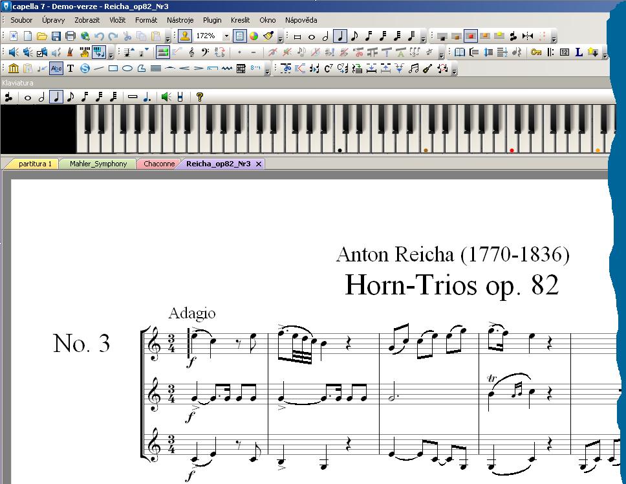Select the red highlighted staff color icon

[470, 36]
